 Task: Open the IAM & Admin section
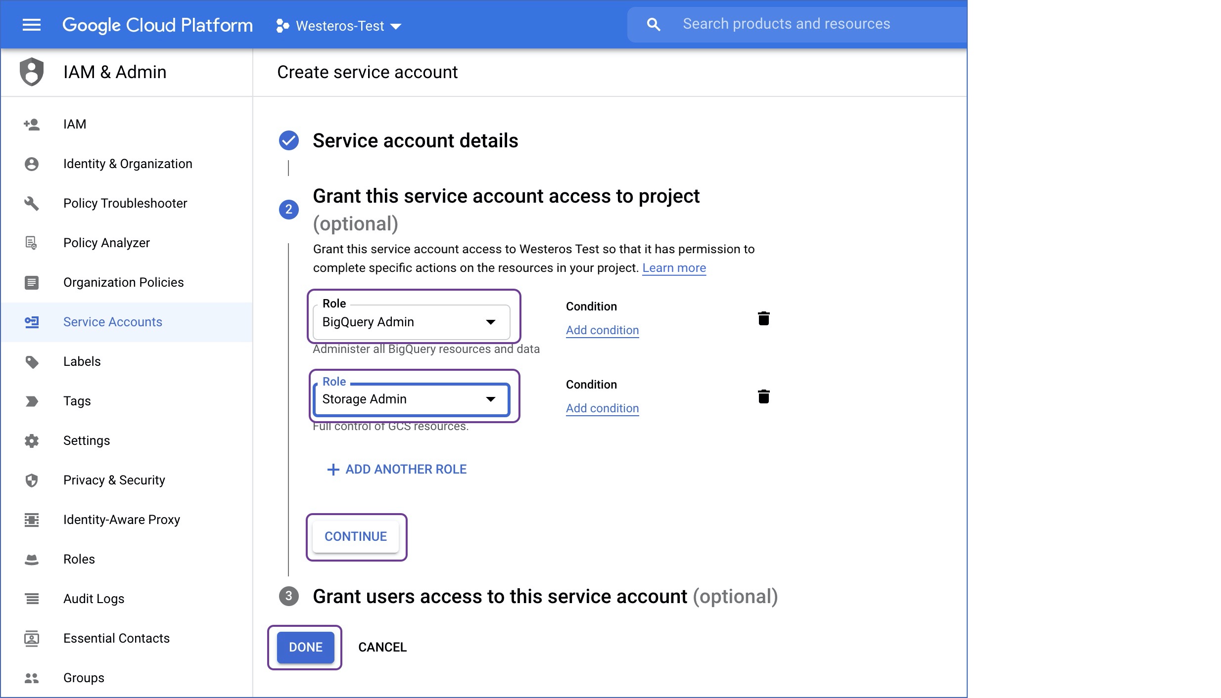pyautogui.click(x=115, y=72)
